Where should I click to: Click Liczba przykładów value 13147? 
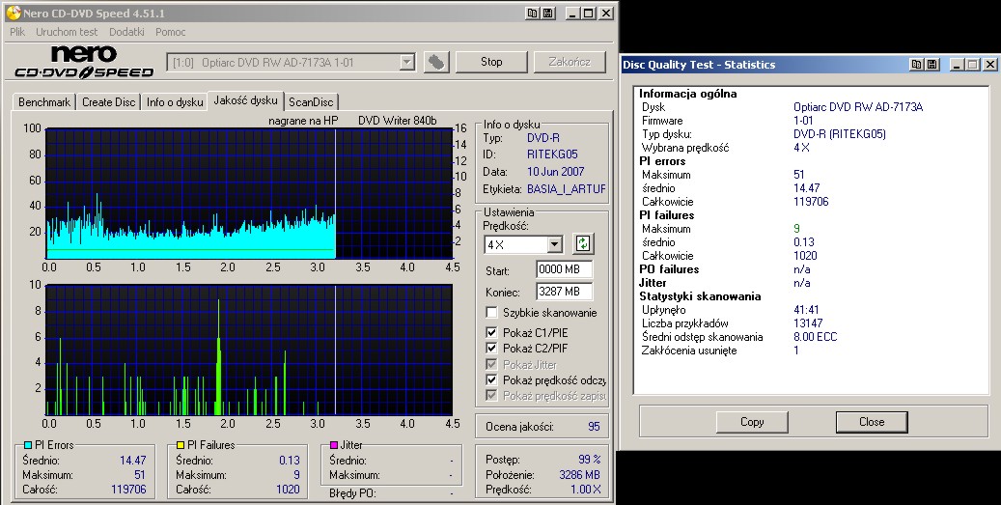(x=808, y=323)
